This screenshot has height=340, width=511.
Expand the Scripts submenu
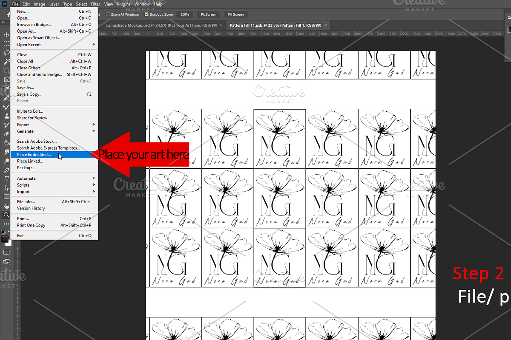tap(54, 185)
